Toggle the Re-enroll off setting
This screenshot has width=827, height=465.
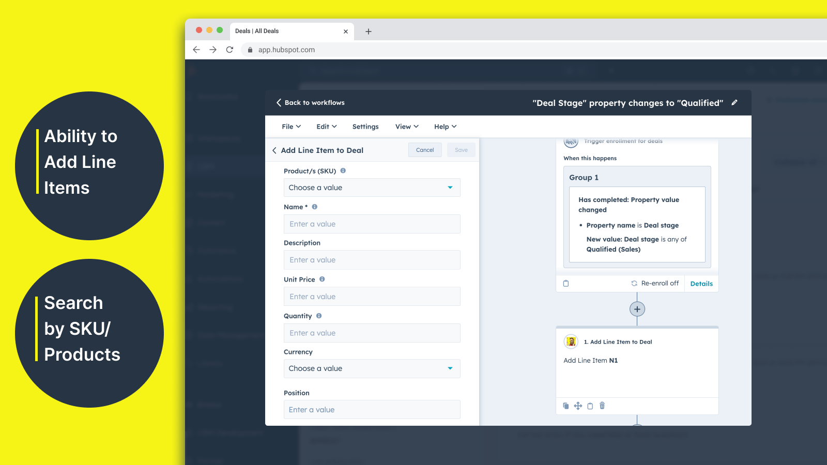[655, 283]
